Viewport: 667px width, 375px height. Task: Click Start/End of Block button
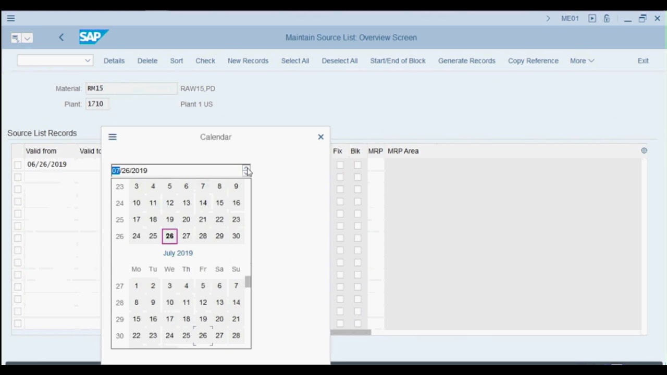tap(398, 61)
